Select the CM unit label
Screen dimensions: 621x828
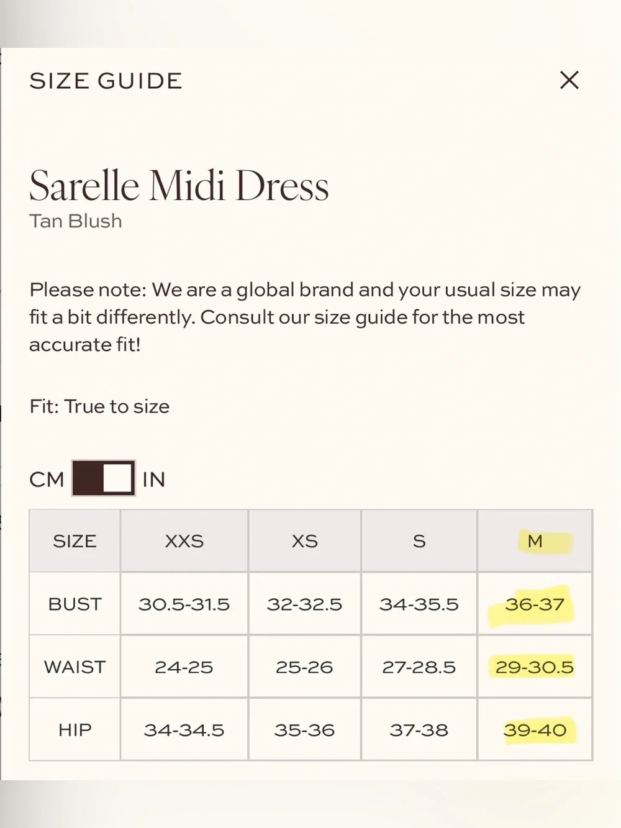(47, 480)
